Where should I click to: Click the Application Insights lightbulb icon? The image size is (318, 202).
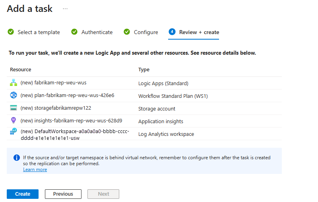pos(14,121)
